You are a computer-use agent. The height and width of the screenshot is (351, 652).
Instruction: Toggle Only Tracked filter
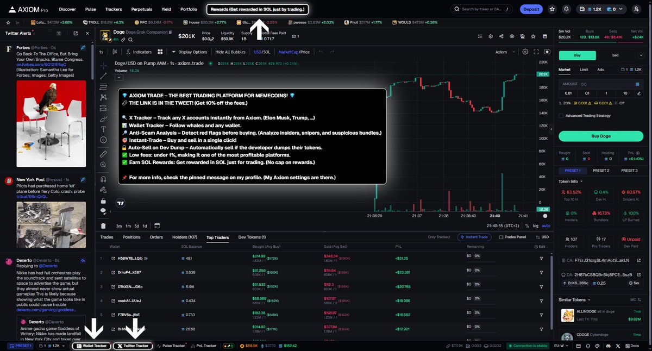[438, 237]
